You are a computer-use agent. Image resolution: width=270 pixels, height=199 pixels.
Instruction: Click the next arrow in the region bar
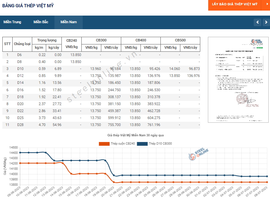pyautogui.click(x=266, y=22)
